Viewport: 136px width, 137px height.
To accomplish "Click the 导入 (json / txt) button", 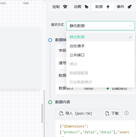I will [x=77, y=113].
